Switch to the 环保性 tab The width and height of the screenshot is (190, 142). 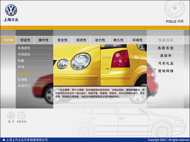pyautogui.click(x=137, y=40)
